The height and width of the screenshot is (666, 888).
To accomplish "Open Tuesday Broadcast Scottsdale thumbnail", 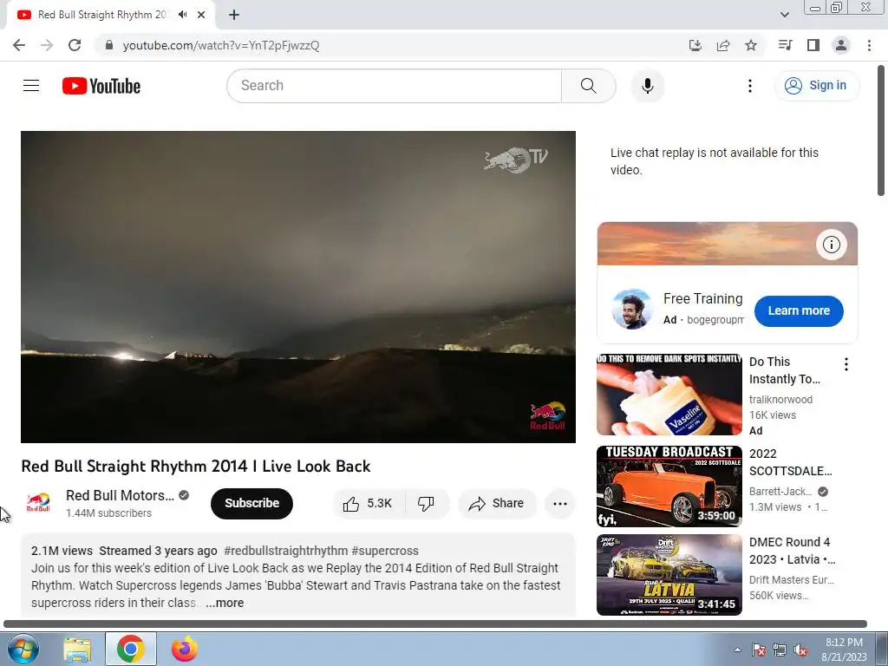I will click(x=669, y=486).
